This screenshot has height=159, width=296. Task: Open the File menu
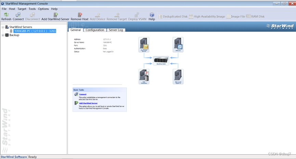click(4, 9)
